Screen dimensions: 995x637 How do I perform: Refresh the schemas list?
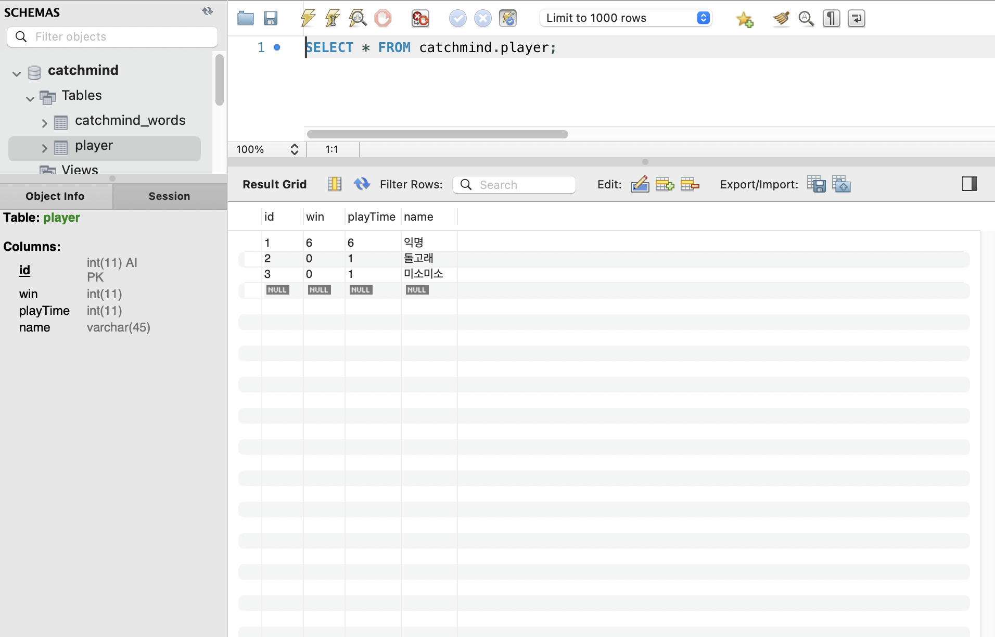208,11
